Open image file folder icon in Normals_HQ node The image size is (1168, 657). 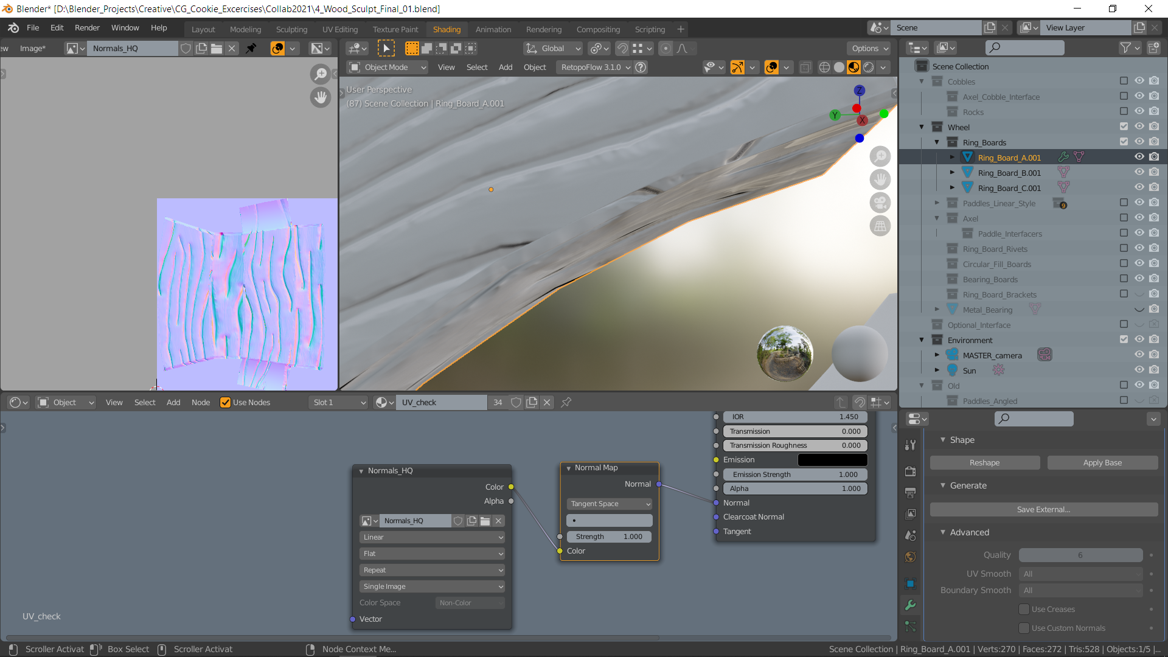tap(485, 521)
